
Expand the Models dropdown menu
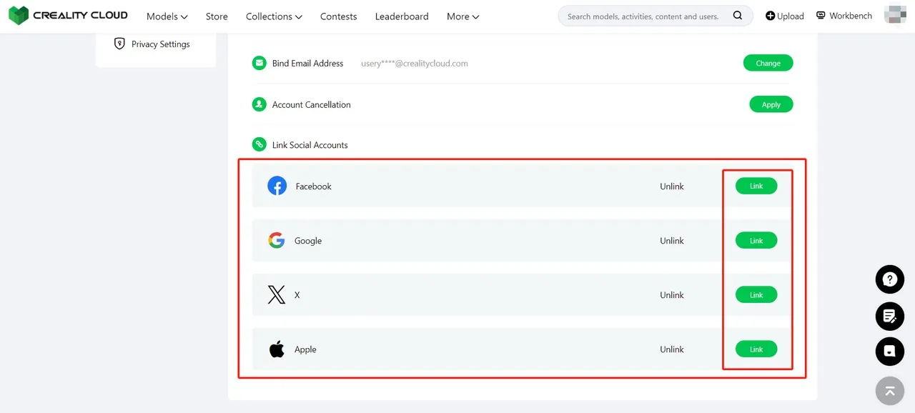pyautogui.click(x=167, y=16)
